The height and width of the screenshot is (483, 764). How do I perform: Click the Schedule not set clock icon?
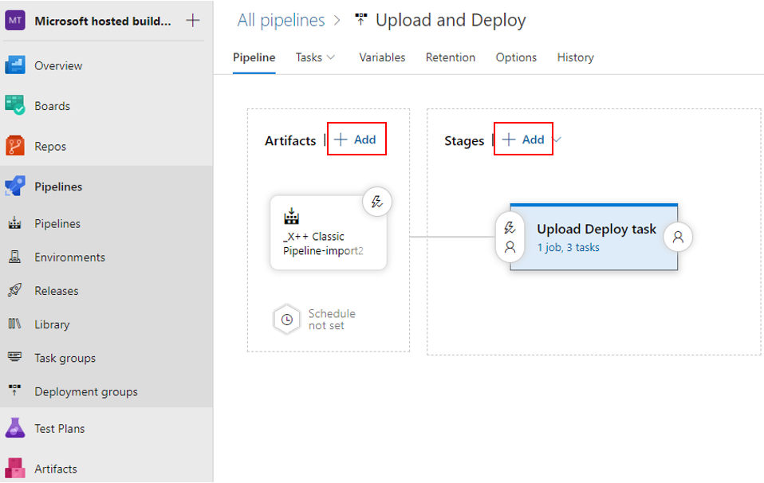(287, 320)
